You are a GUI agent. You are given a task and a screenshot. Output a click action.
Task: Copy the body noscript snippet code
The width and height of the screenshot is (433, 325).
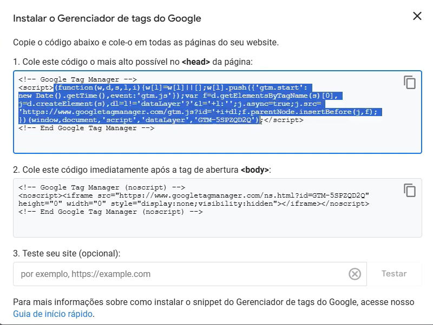[x=410, y=190]
